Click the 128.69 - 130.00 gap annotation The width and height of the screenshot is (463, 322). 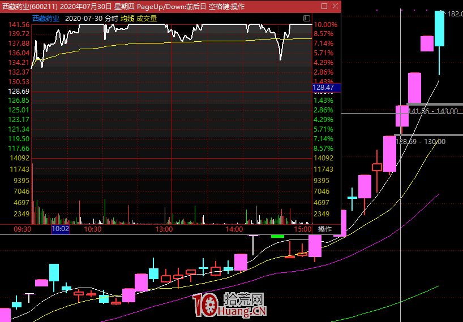tap(420, 142)
